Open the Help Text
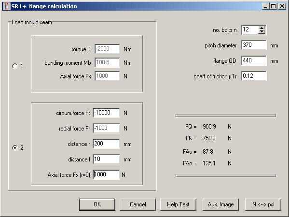 pos(178,204)
